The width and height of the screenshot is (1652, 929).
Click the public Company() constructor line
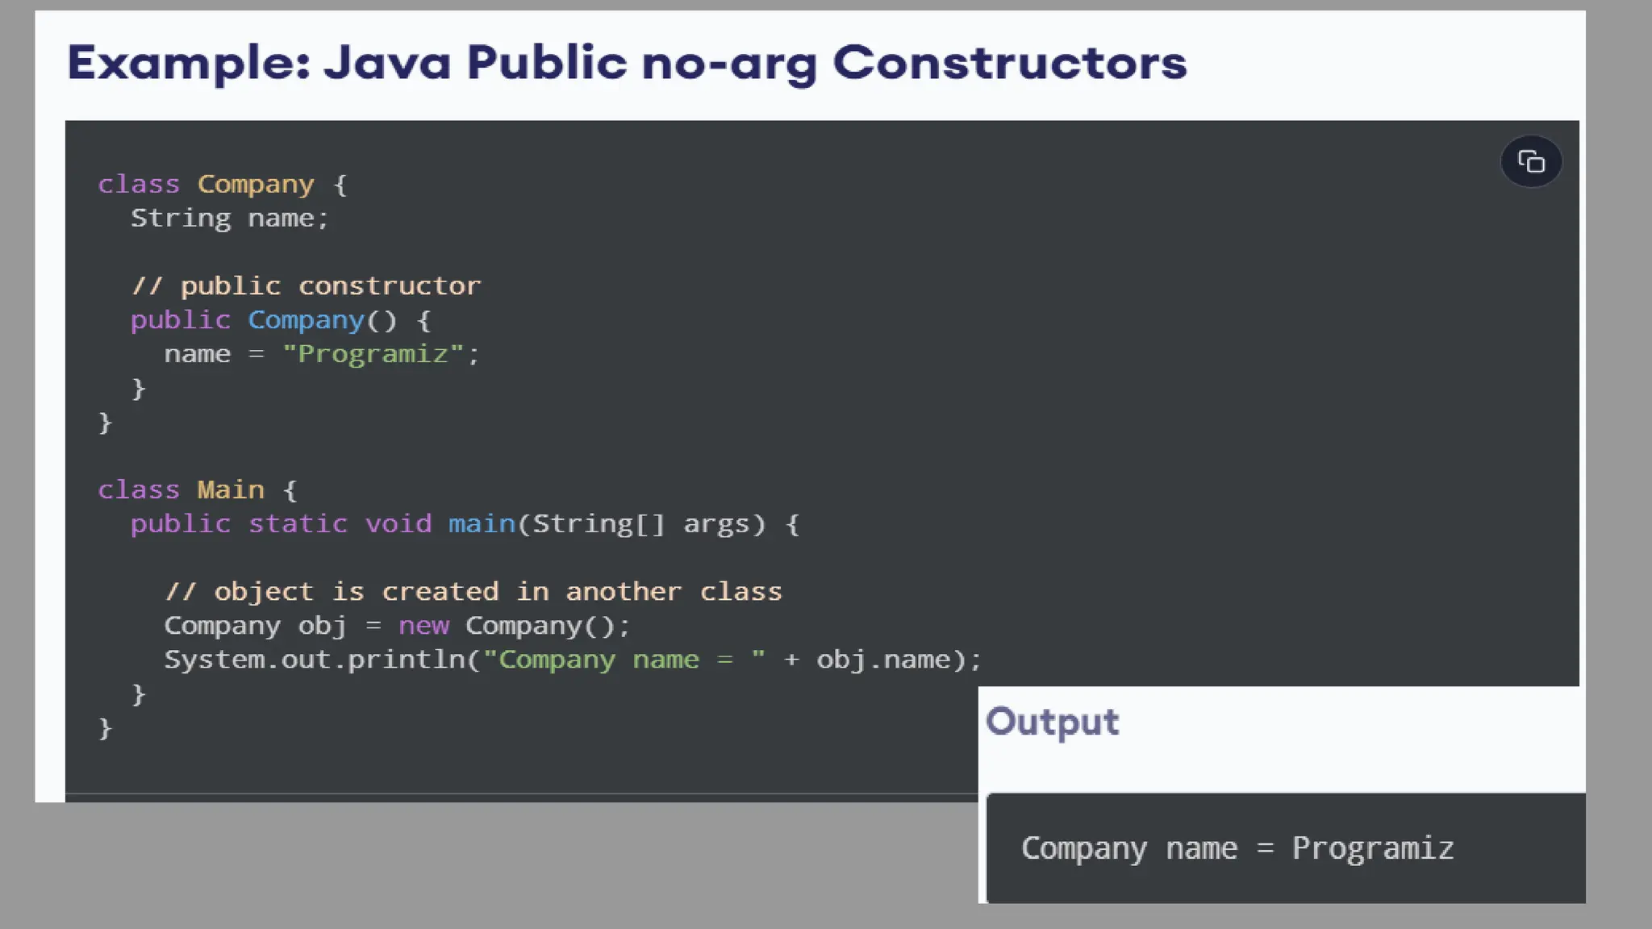[x=281, y=320]
